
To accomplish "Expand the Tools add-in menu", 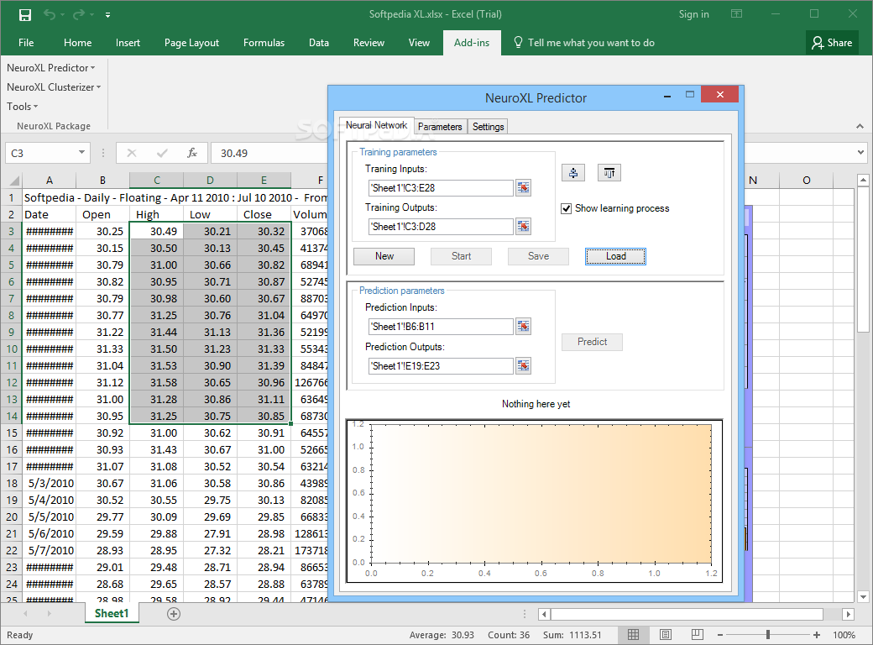I will point(23,106).
